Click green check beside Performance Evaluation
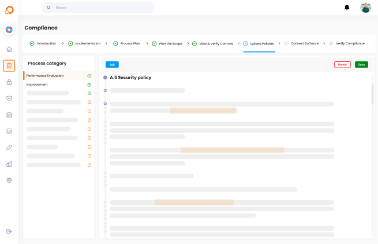 click(89, 76)
